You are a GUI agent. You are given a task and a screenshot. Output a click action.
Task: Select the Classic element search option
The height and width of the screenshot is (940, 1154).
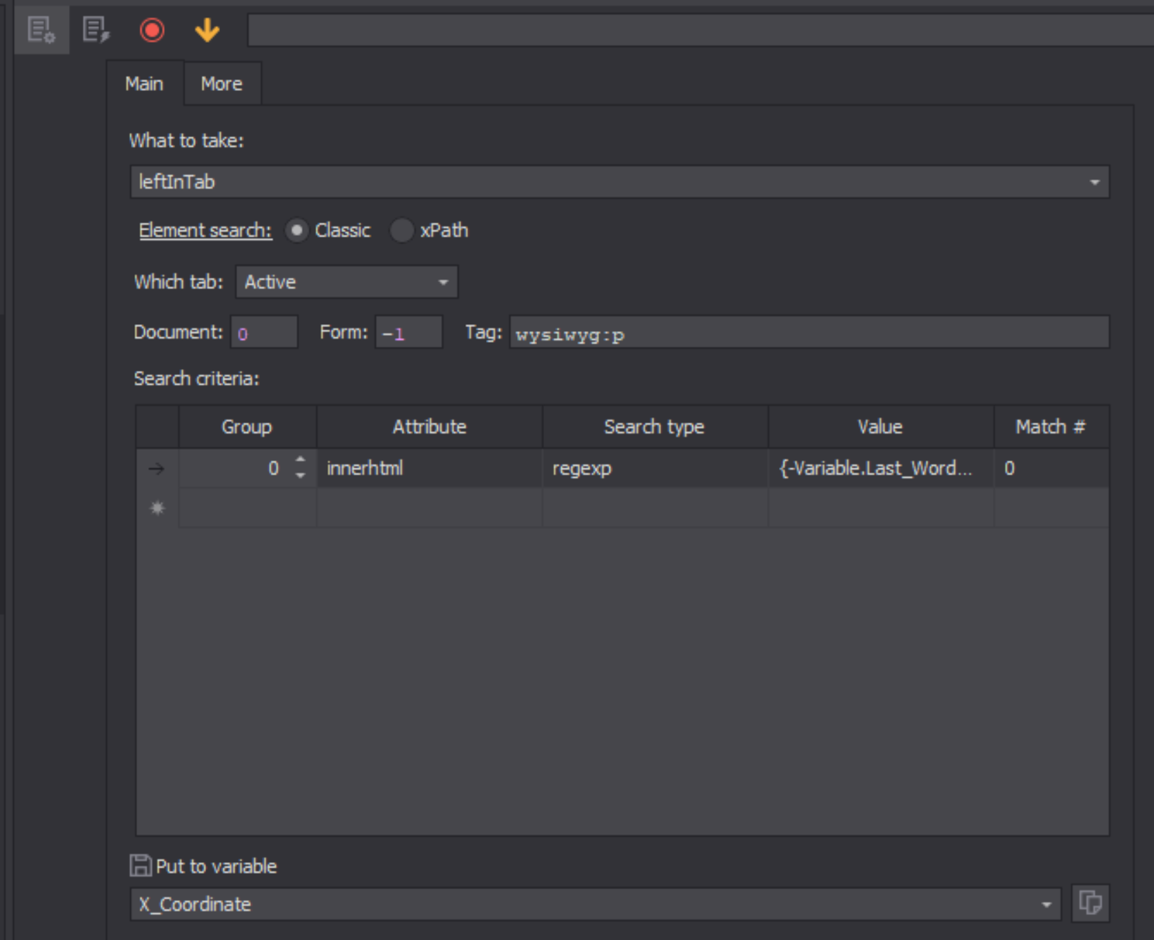pyautogui.click(x=296, y=230)
